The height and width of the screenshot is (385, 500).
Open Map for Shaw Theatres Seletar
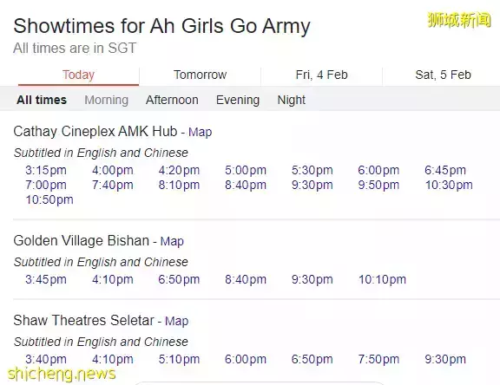tap(177, 321)
